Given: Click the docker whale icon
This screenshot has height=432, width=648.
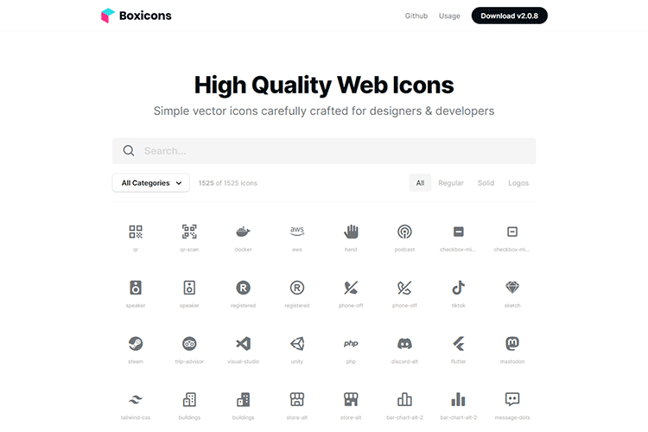Looking at the screenshot, I should [243, 232].
